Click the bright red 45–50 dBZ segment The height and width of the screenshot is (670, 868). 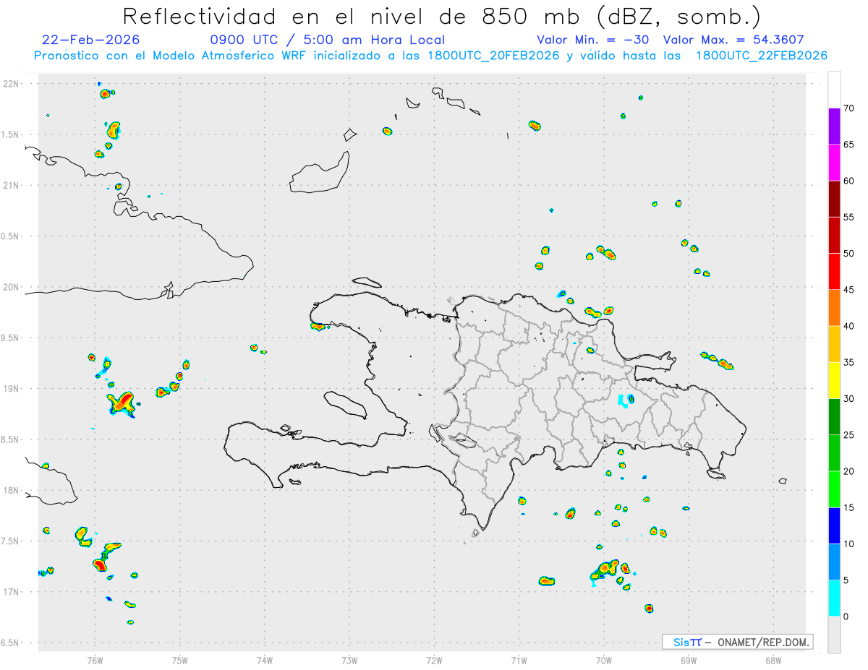tap(834, 272)
